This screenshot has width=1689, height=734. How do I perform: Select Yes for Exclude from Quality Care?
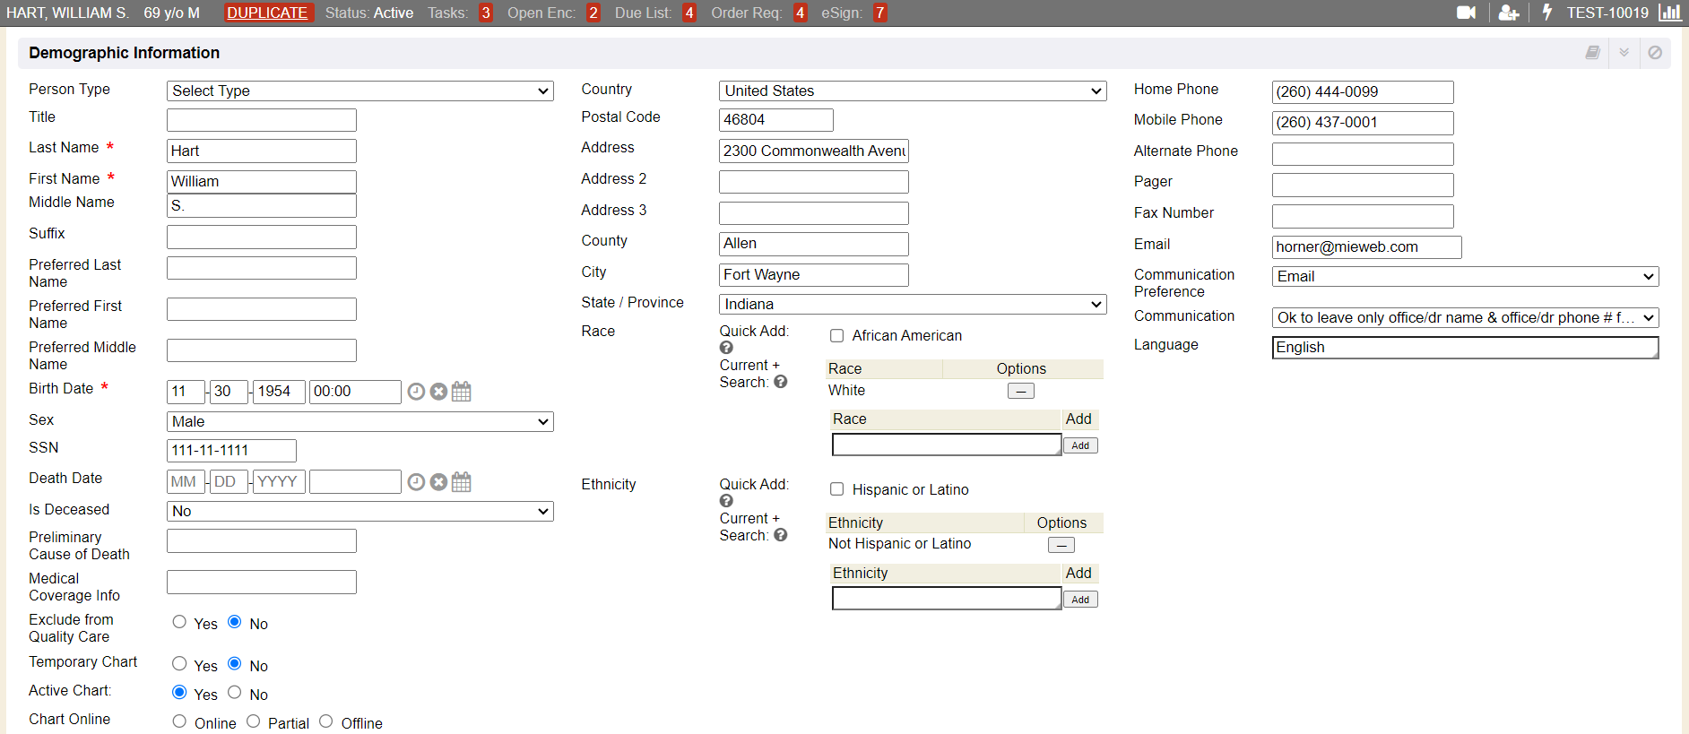tap(179, 622)
